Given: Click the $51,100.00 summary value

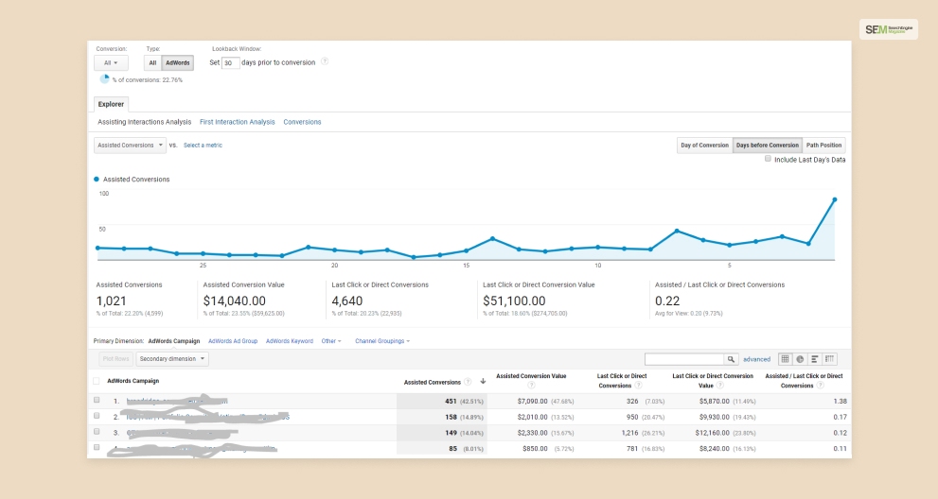Looking at the screenshot, I should (x=515, y=301).
